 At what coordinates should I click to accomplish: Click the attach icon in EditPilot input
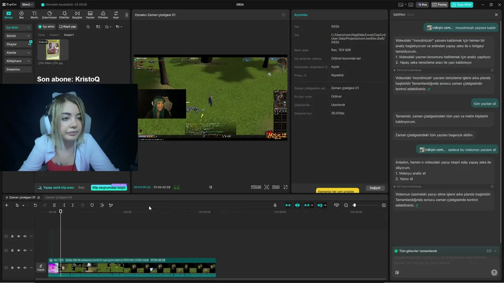(x=397, y=272)
